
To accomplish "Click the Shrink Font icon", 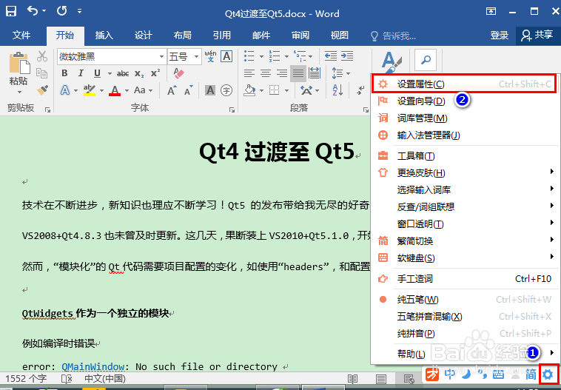I will point(189,90).
